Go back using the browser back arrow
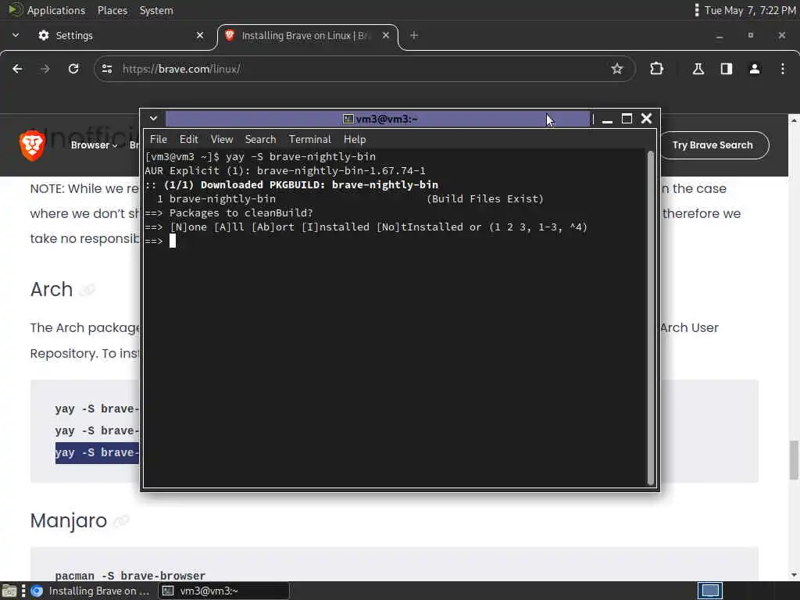This screenshot has height=600, width=800. [17, 69]
